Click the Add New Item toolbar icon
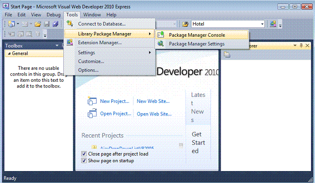The width and height of the screenshot is (315, 183). coord(25,24)
